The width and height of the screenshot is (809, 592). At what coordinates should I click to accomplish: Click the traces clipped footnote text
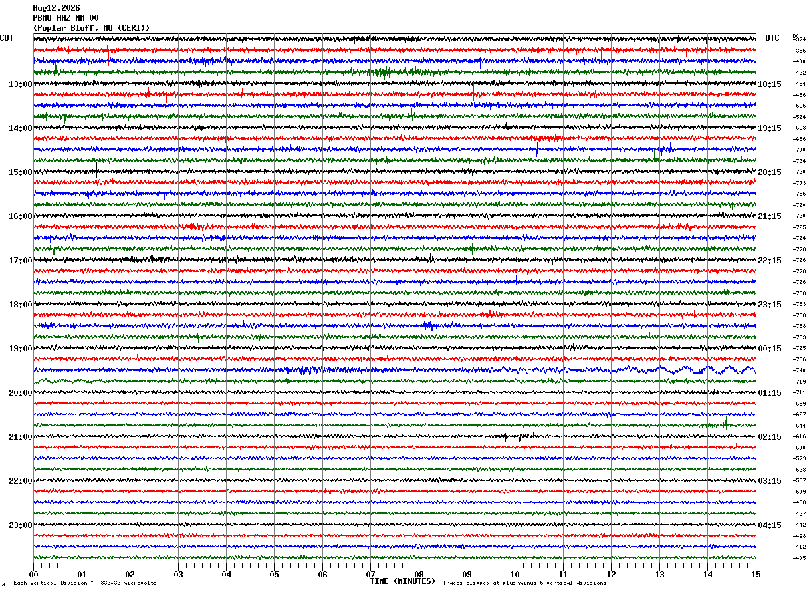tap(524, 583)
